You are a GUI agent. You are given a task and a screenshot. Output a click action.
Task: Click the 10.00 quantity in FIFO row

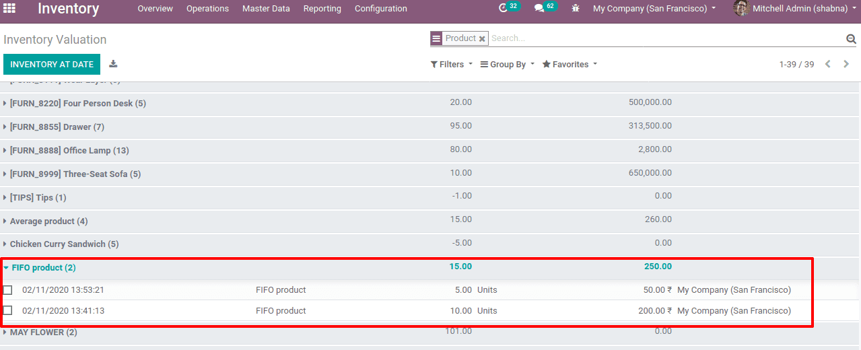tap(460, 310)
